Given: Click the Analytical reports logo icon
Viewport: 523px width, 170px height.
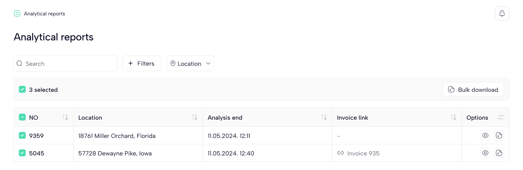Looking at the screenshot, I should click(17, 14).
